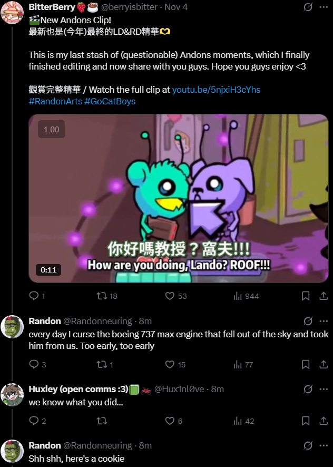Open more menu on Huxley's reply
Screen dimensions: 333x467
pyautogui.click(x=324, y=389)
